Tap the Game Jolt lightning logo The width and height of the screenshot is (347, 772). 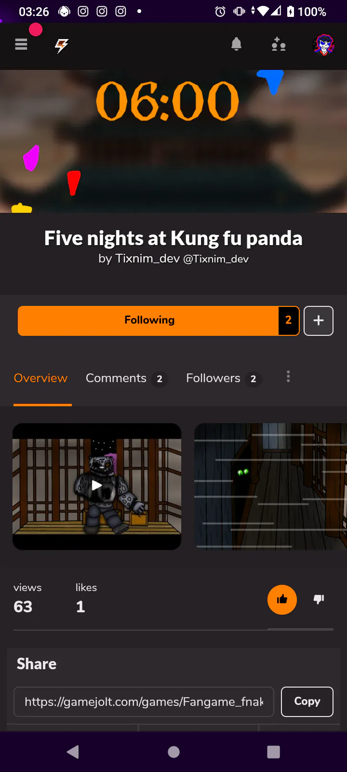(61, 46)
